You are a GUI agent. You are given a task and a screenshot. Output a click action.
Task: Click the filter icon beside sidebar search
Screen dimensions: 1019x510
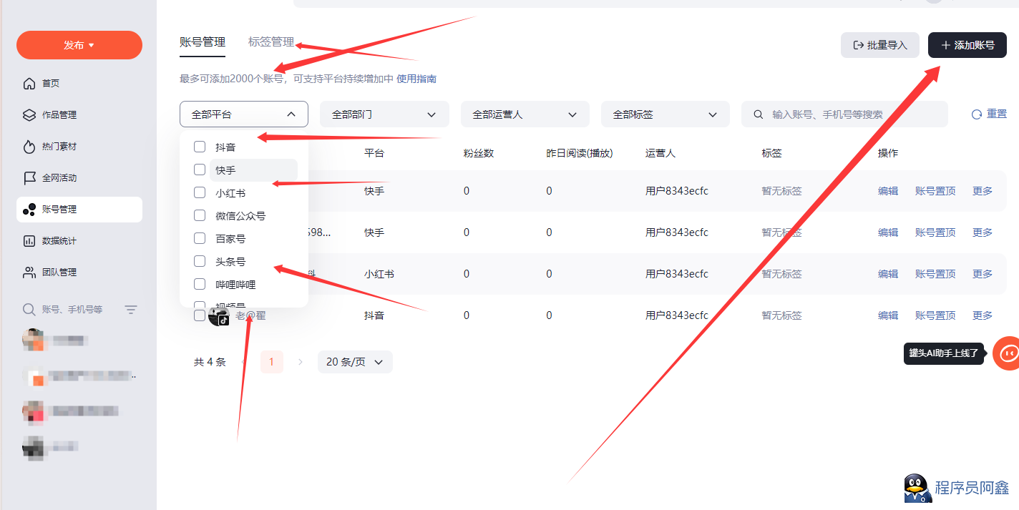[131, 310]
